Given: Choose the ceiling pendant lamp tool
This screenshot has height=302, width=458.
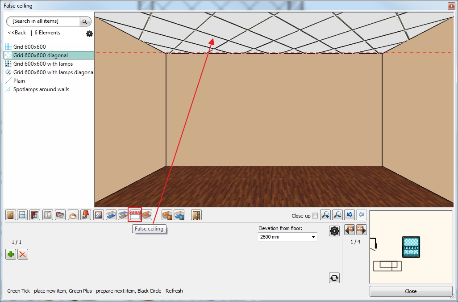Looking at the screenshot, I should click(x=73, y=215).
